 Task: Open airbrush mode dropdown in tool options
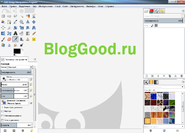20,67
